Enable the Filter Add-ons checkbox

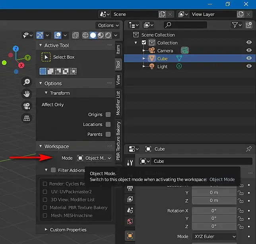point(53,170)
